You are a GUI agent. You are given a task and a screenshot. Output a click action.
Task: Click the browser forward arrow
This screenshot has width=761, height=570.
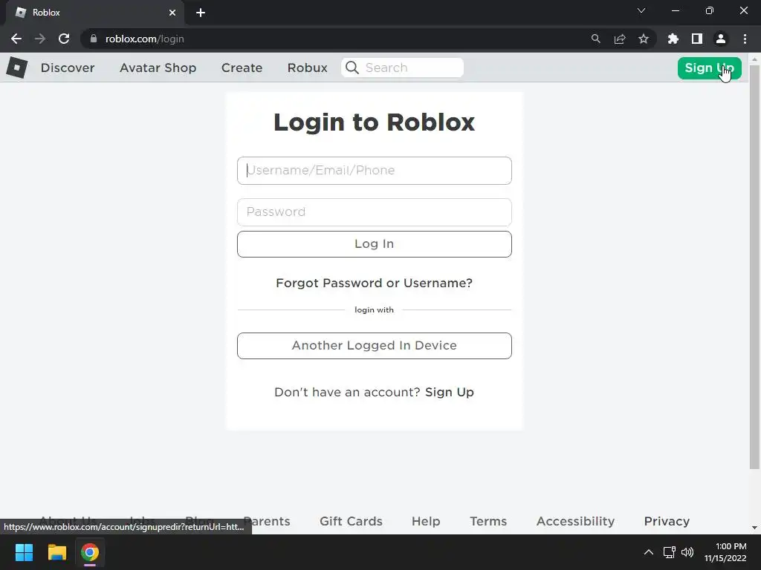pyautogui.click(x=40, y=39)
